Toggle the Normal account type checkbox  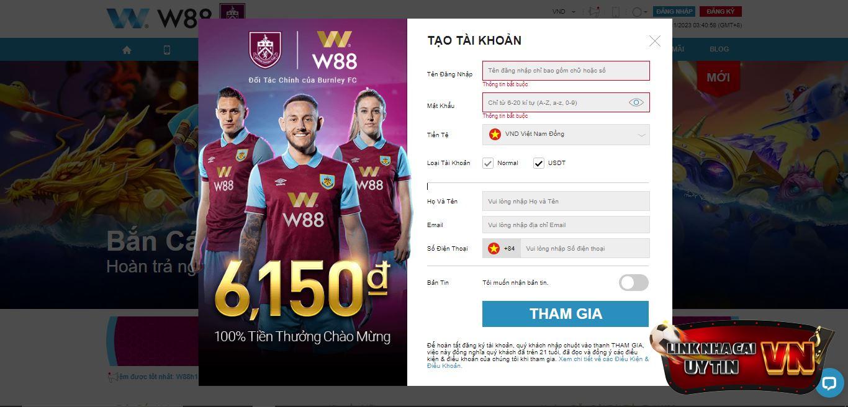tap(488, 163)
